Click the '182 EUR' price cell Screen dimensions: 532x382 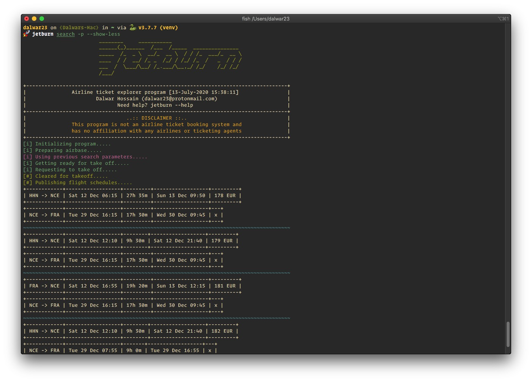coord(222,331)
